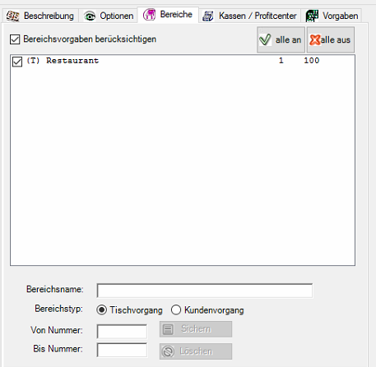Click the Beschreibung tab icon

tap(12, 16)
